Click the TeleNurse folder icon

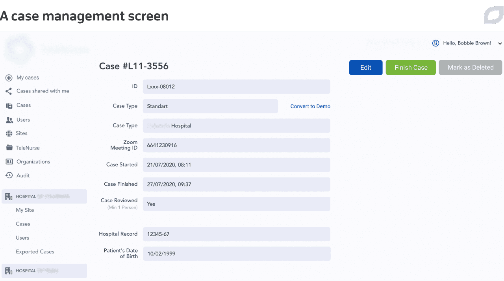pyautogui.click(x=9, y=148)
